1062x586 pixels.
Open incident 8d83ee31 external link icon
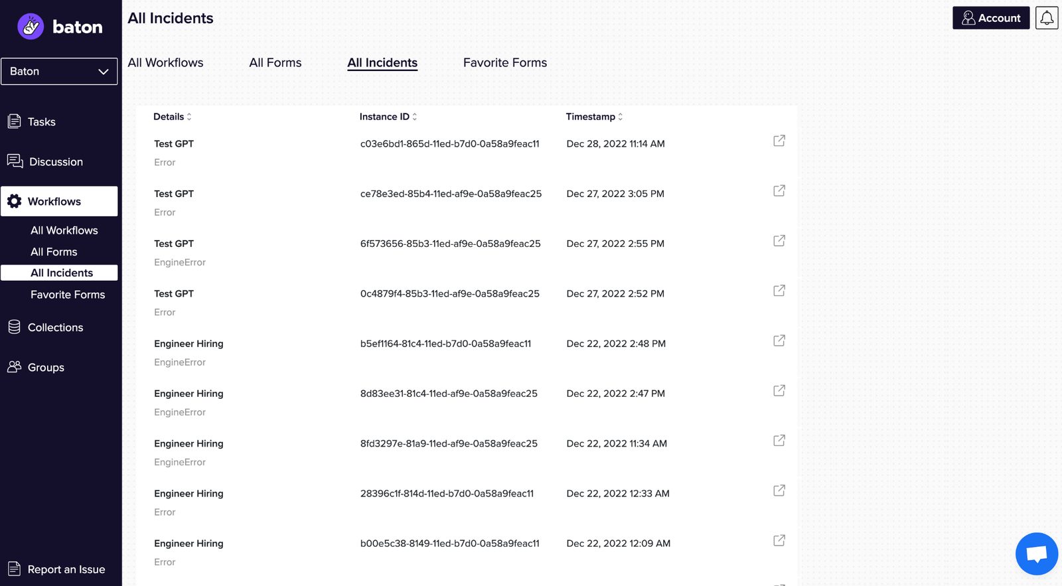(779, 390)
